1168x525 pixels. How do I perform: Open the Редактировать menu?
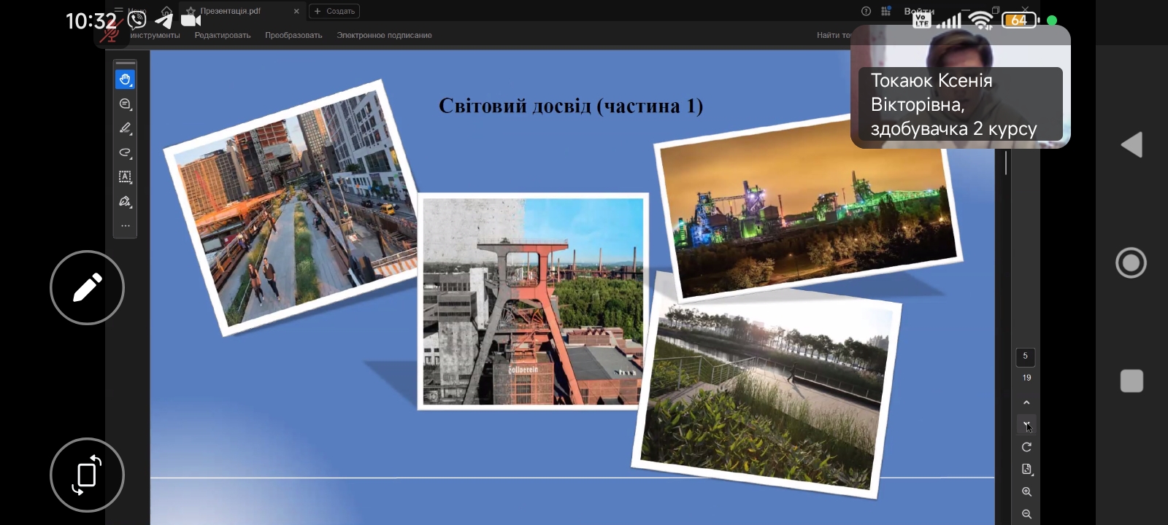pyautogui.click(x=222, y=35)
